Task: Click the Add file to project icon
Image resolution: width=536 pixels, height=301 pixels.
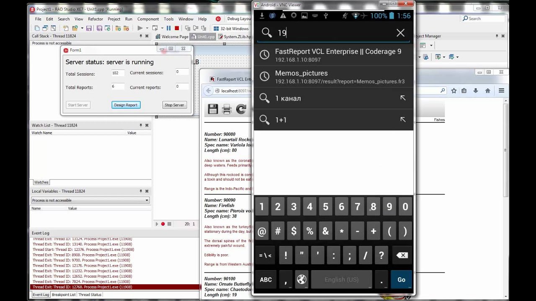Action: [x=118, y=28]
